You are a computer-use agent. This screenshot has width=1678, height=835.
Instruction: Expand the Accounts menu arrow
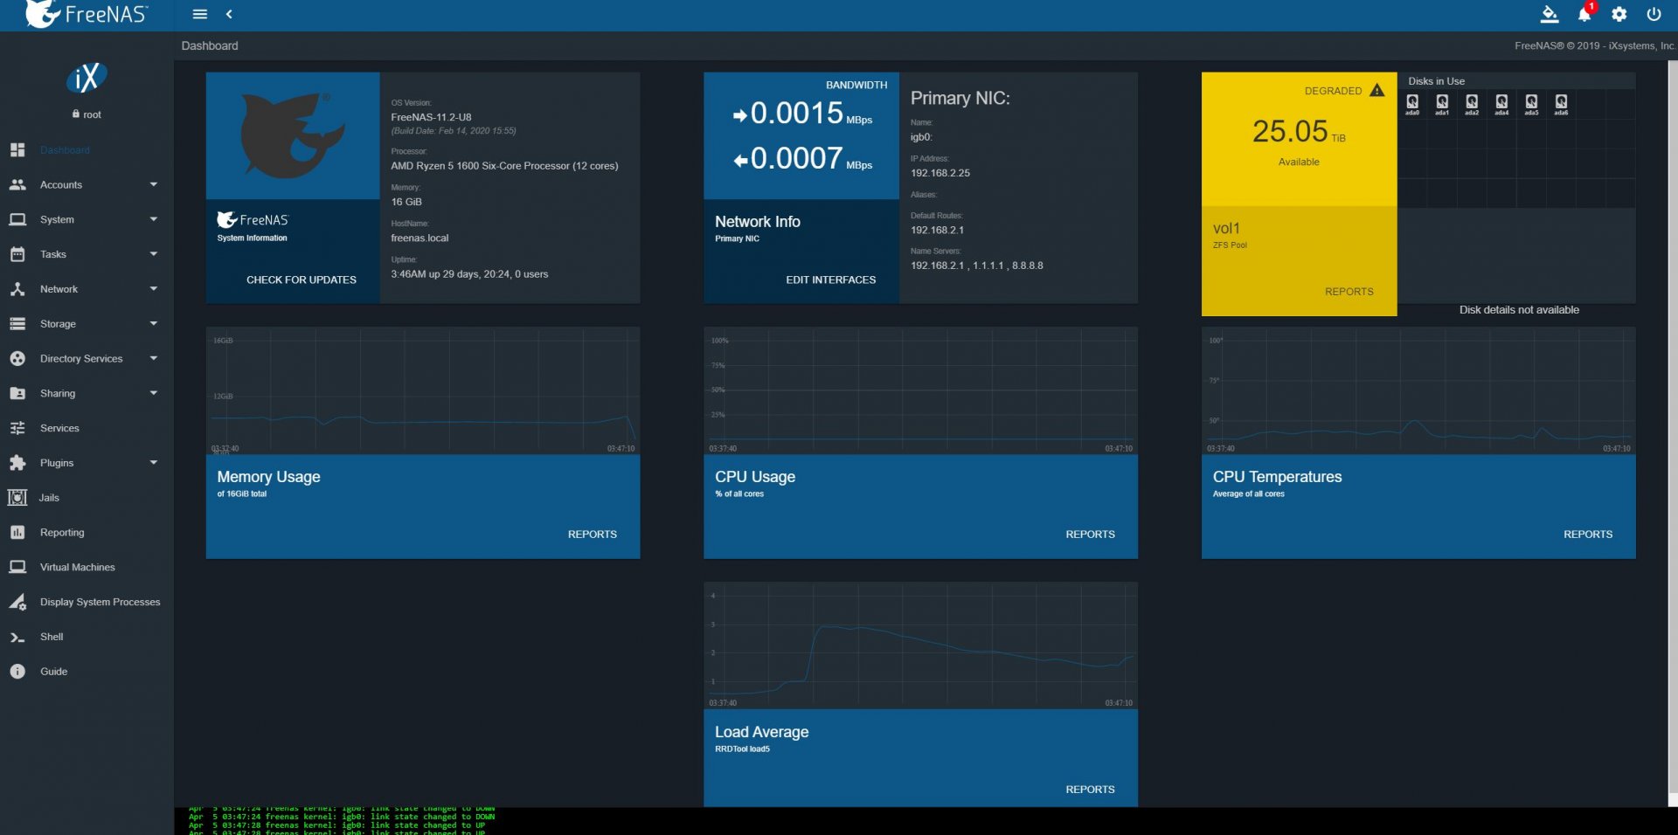click(154, 184)
